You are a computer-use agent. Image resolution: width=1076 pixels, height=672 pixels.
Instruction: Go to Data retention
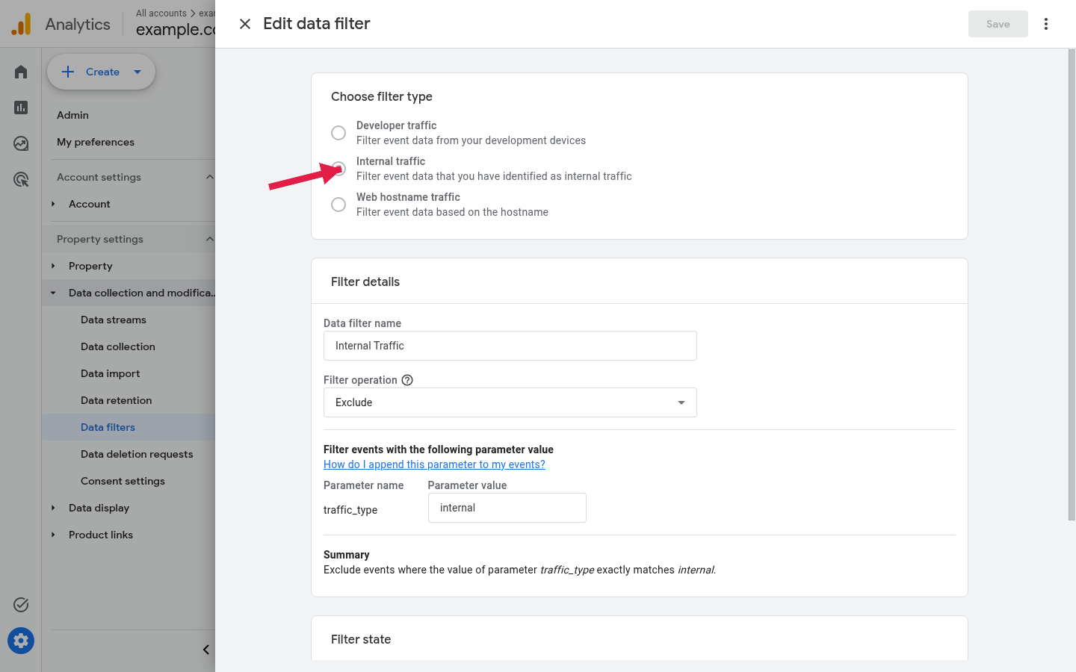click(x=117, y=400)
